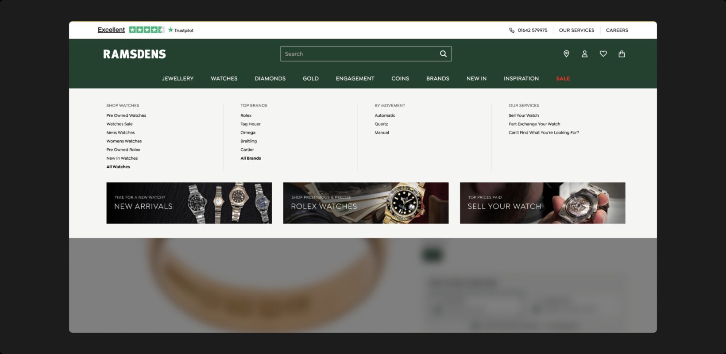Open the New In menu
The image size is (726, 354).
476,79
